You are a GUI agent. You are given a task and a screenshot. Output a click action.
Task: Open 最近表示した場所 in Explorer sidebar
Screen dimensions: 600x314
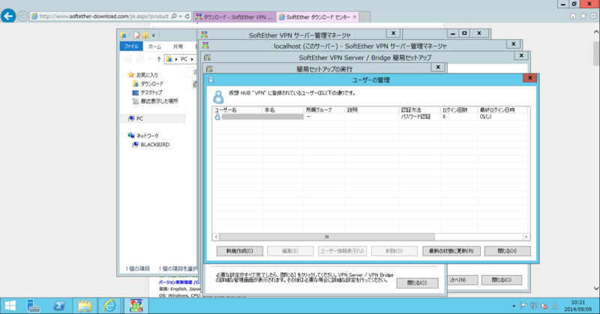click(159, 101)
